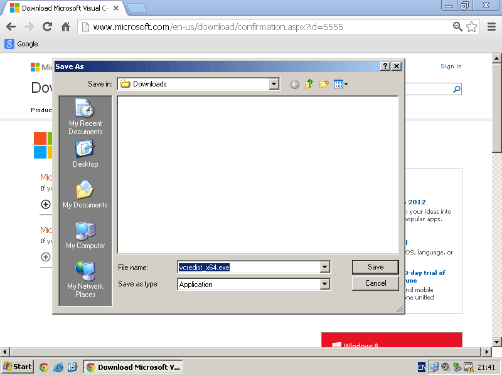Open the Chrome home page button
This screenshot has height=376, width=502.
[x=66, y=27]
